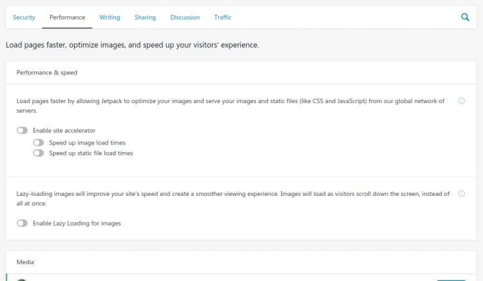Toggle Enable site accelerator switch
The image size is (483, 281).
(22, 131)
